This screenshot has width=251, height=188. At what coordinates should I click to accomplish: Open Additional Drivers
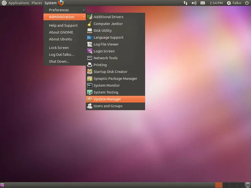[115, 17]
